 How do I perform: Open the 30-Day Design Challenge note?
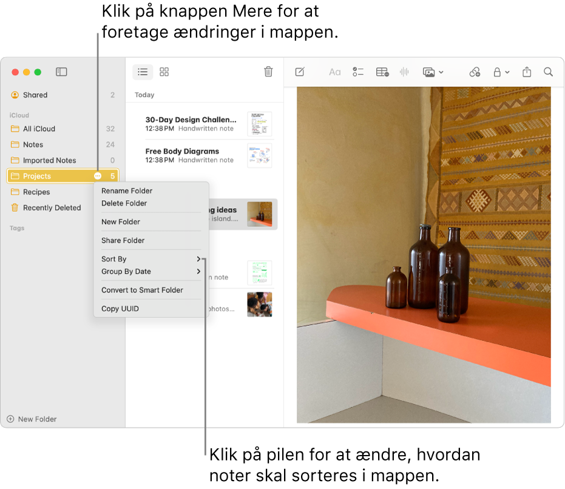204,124
